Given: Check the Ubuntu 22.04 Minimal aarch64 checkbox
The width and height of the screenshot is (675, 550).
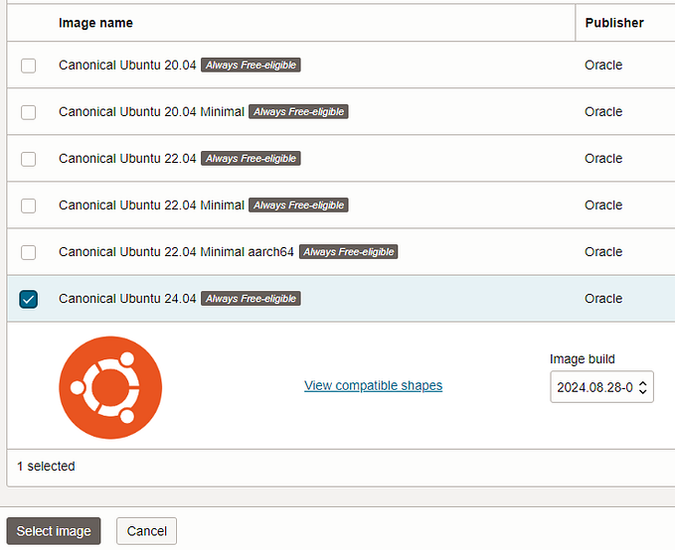Looking at the screenshot, I should coord(29,252).
